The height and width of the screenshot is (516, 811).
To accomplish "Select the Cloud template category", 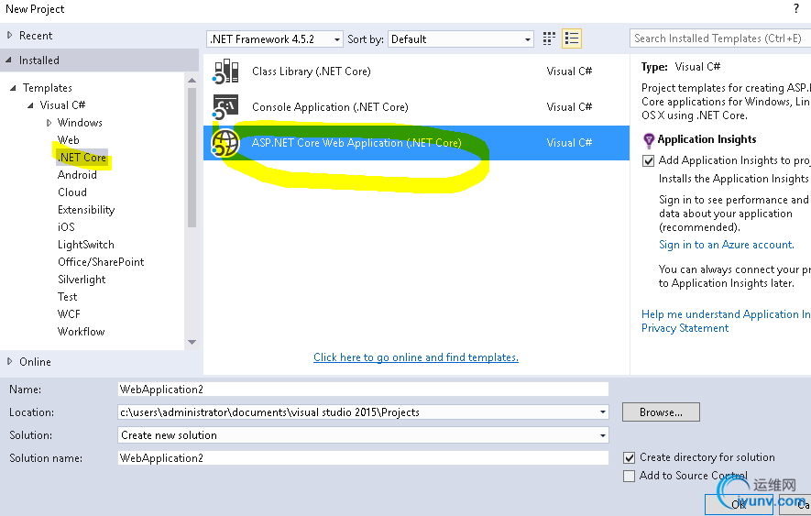I will tap(72, 192).
